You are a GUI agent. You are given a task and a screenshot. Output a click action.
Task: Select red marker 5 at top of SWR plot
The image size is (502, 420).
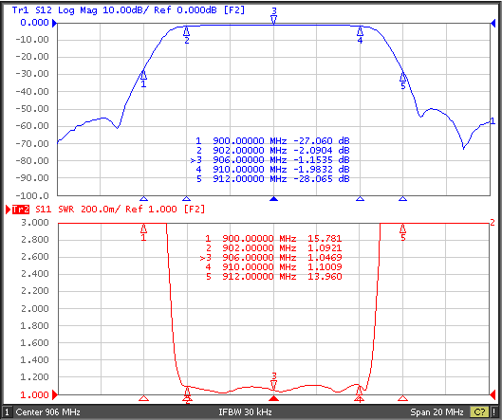coord(403,232)
